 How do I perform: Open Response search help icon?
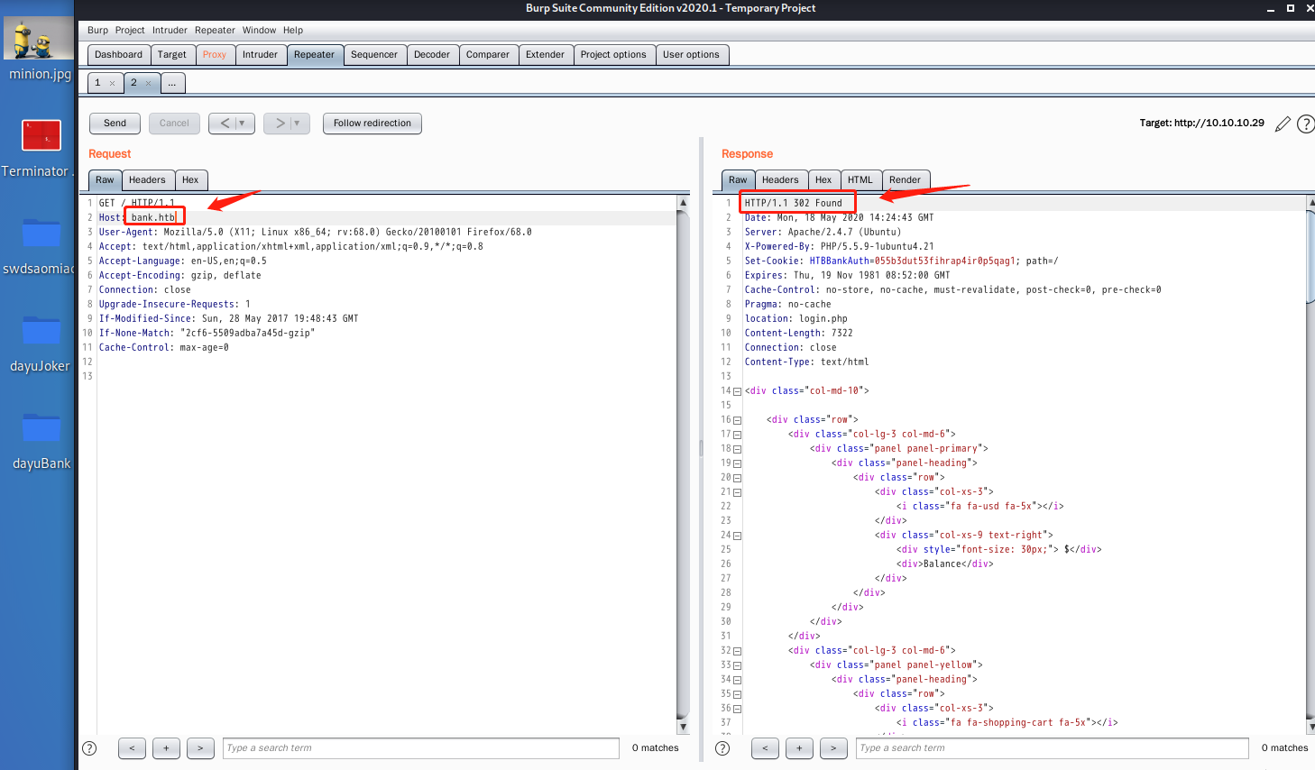[x=722, y=747]
